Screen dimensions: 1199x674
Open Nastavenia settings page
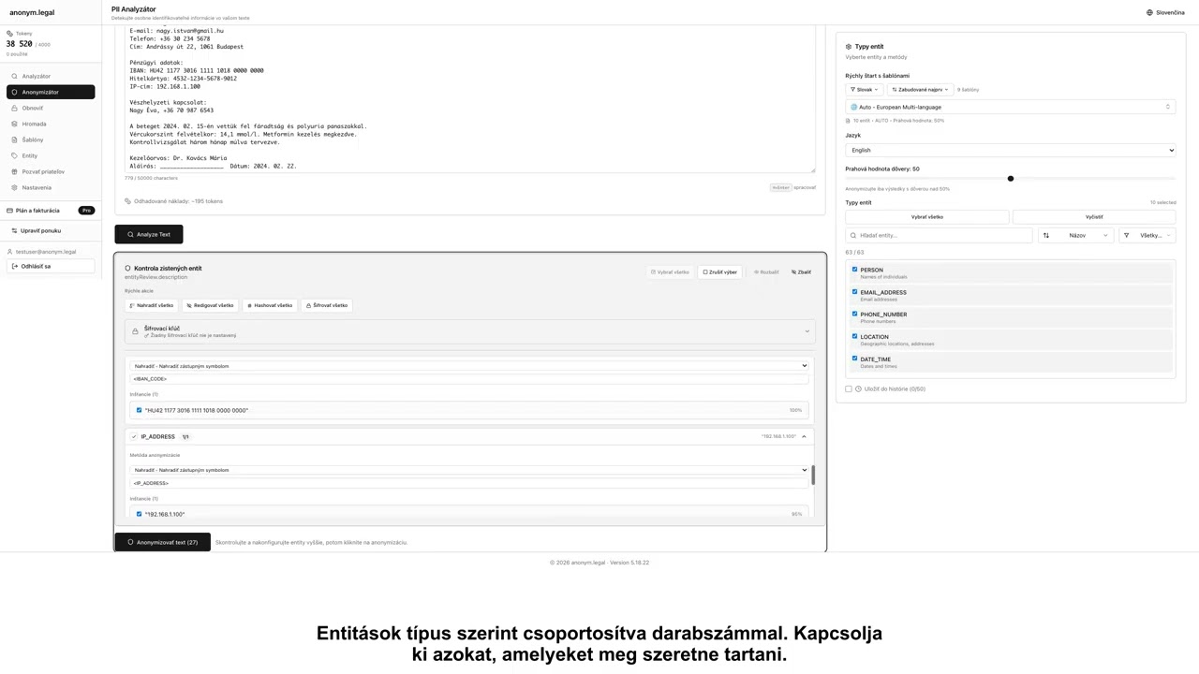click(x=51, y=187)
